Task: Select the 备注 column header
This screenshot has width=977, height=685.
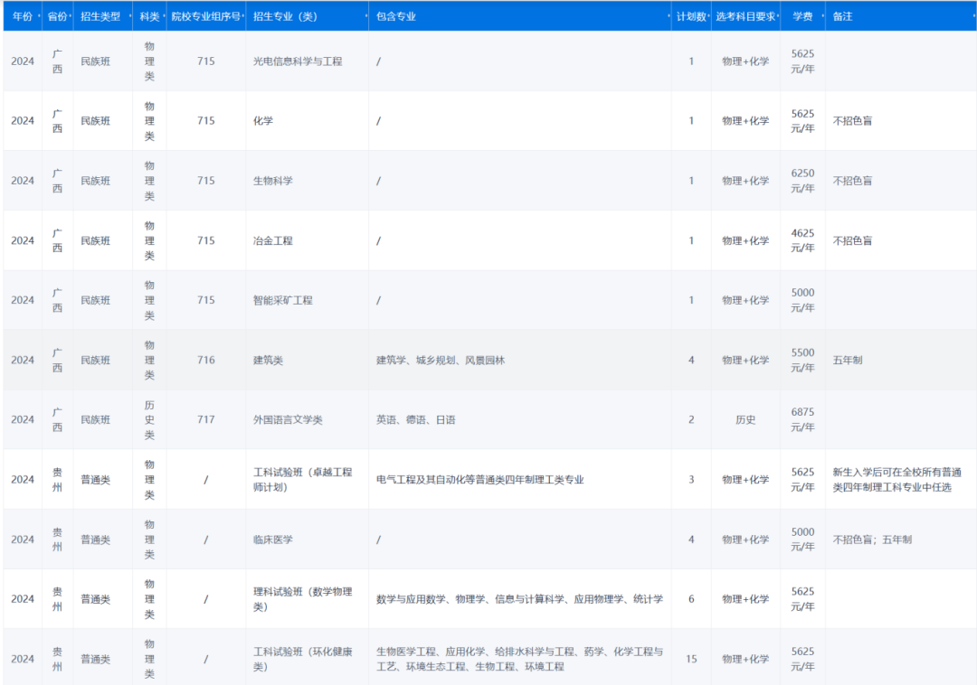Action: click(x=841, y=16)
